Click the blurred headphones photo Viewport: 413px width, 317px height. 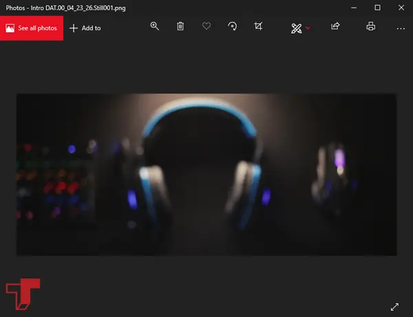click(206, 174)
